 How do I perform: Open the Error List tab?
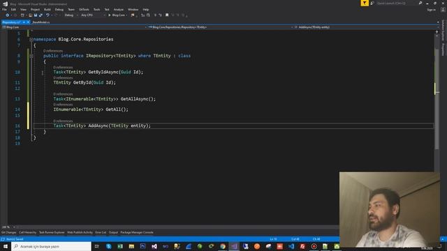(x=101, y=232)
